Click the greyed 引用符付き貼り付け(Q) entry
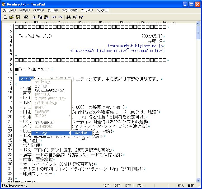This screenshot has height=189, width=202. [51, 99]
